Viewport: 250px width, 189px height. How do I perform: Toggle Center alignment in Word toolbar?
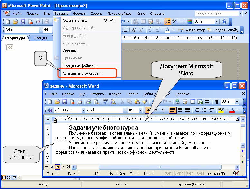[180, 110]
